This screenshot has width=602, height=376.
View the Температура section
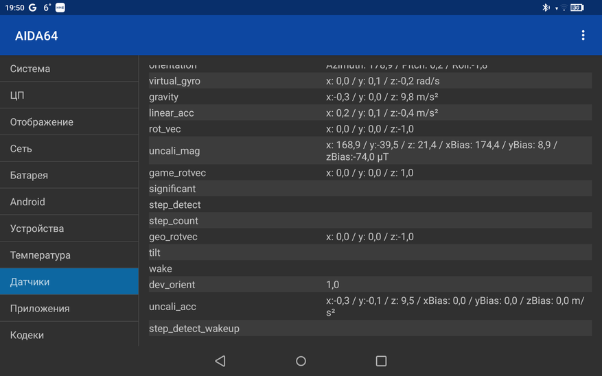69,255
